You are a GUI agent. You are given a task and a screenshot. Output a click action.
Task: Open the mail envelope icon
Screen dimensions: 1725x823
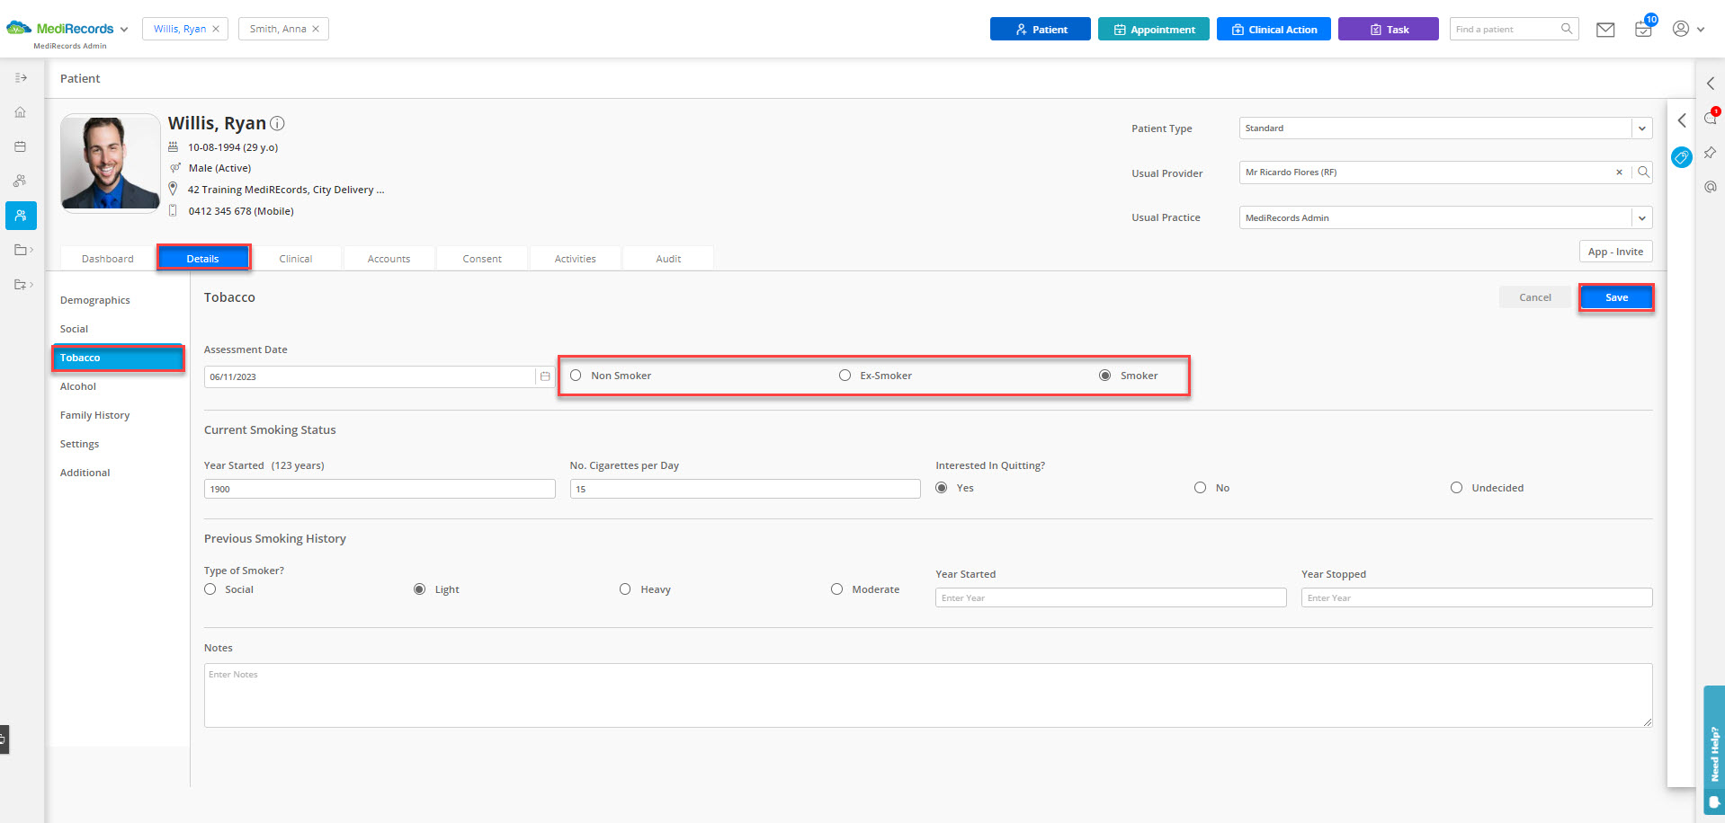coord(1605,30)
